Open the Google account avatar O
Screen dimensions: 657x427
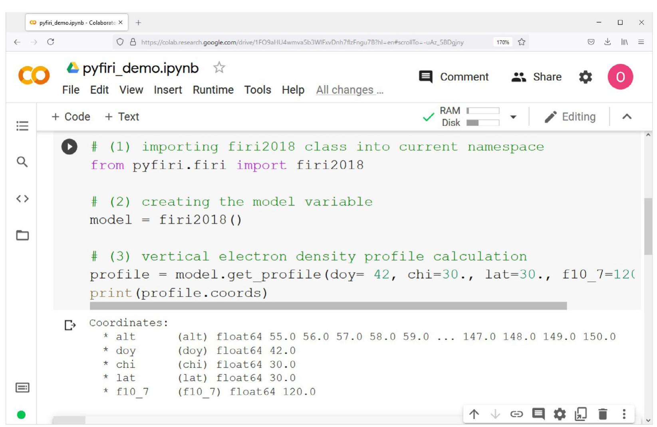[x=620, y=77]
